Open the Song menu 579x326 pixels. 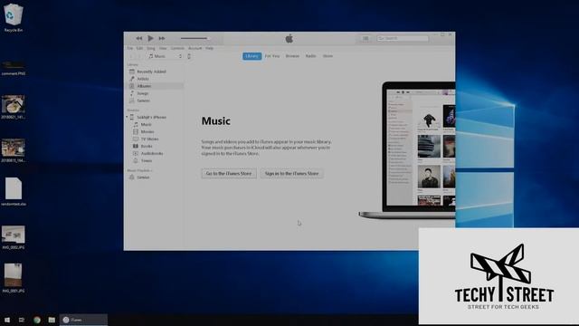151,48
